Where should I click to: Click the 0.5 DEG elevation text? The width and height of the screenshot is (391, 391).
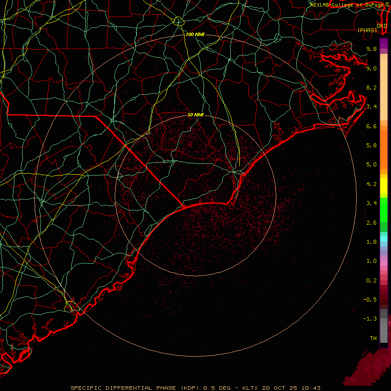tap(216, 388)
